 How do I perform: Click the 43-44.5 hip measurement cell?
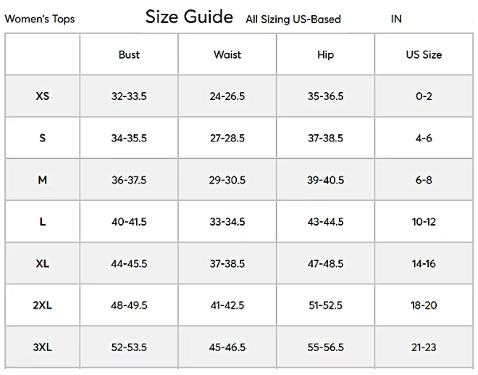326,222
